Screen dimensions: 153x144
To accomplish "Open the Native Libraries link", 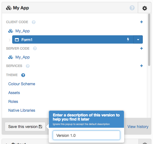I will (22, 110).
